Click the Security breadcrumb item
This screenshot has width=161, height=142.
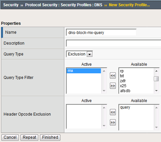pos(11,5)
